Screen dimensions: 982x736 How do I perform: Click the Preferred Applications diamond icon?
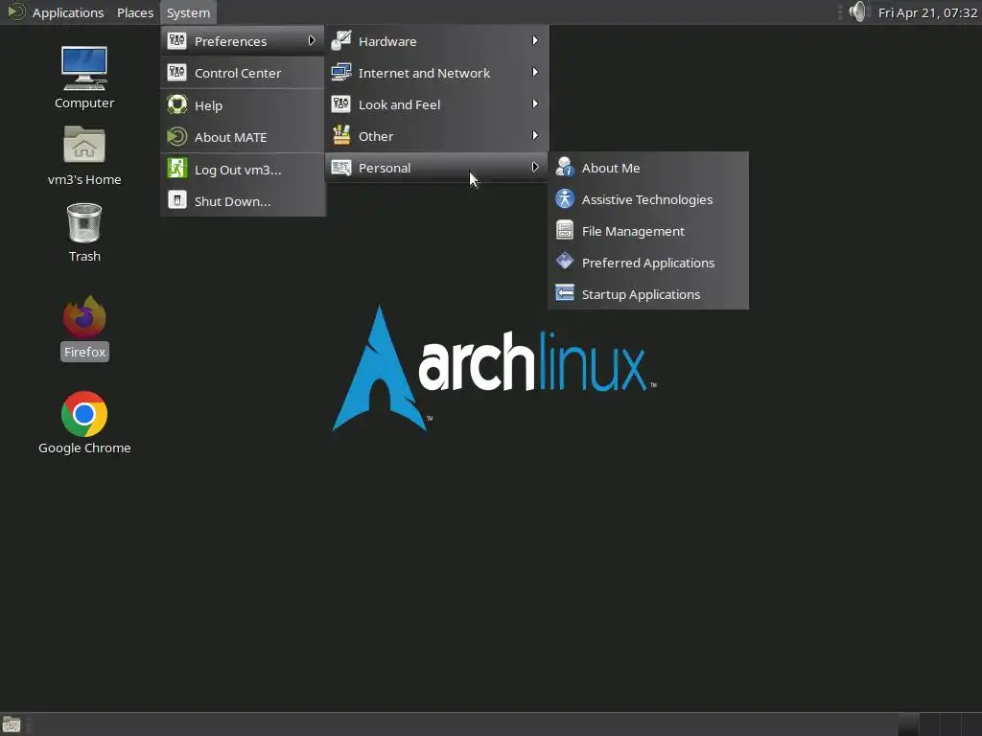click(564, 262)
